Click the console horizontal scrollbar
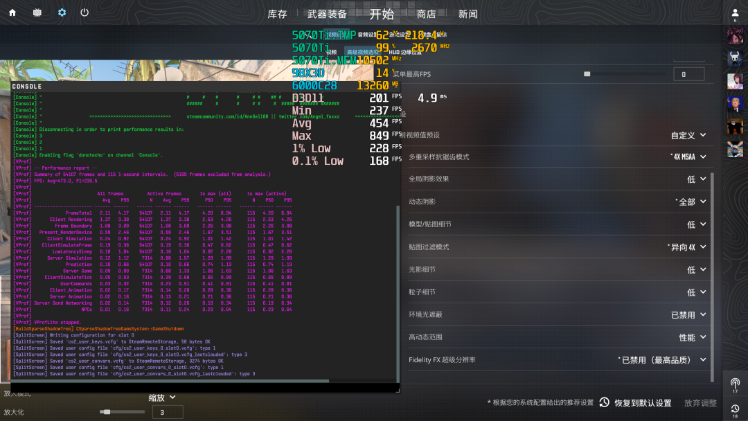Image resolution: width=748 pixels, height=421 pixels. click(x=170, y=381)
